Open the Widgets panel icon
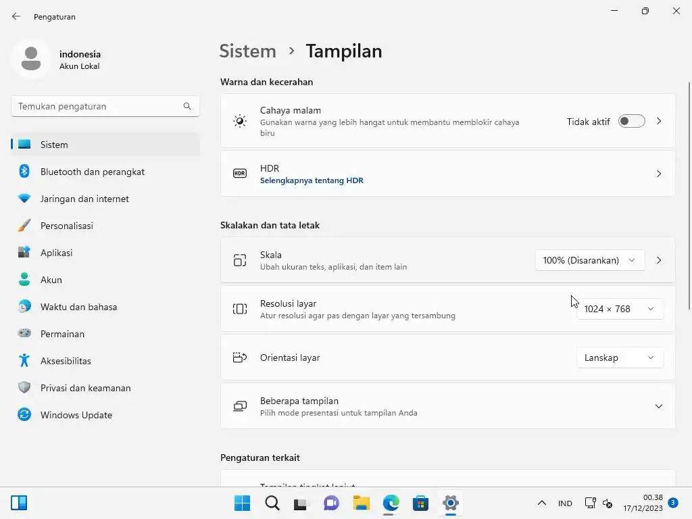 coord(19,503)
